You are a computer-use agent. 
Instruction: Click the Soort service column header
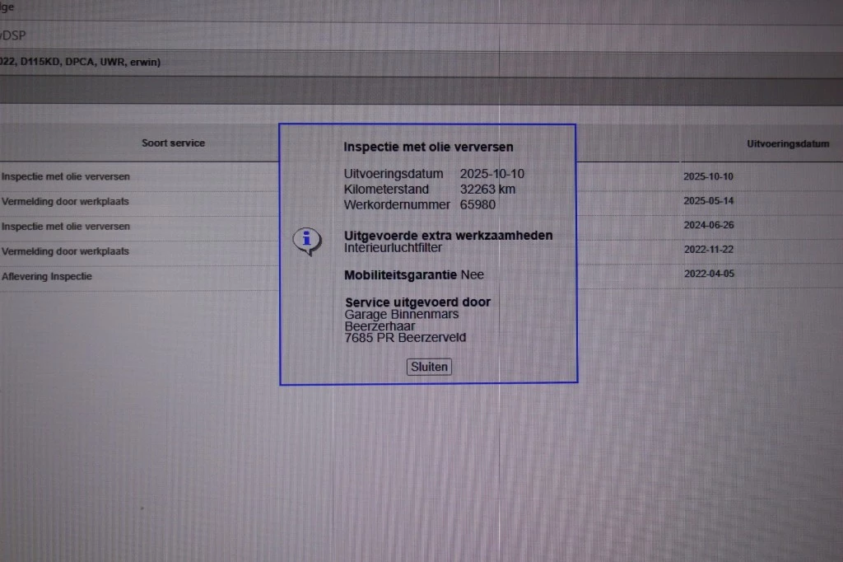(173, 143)
